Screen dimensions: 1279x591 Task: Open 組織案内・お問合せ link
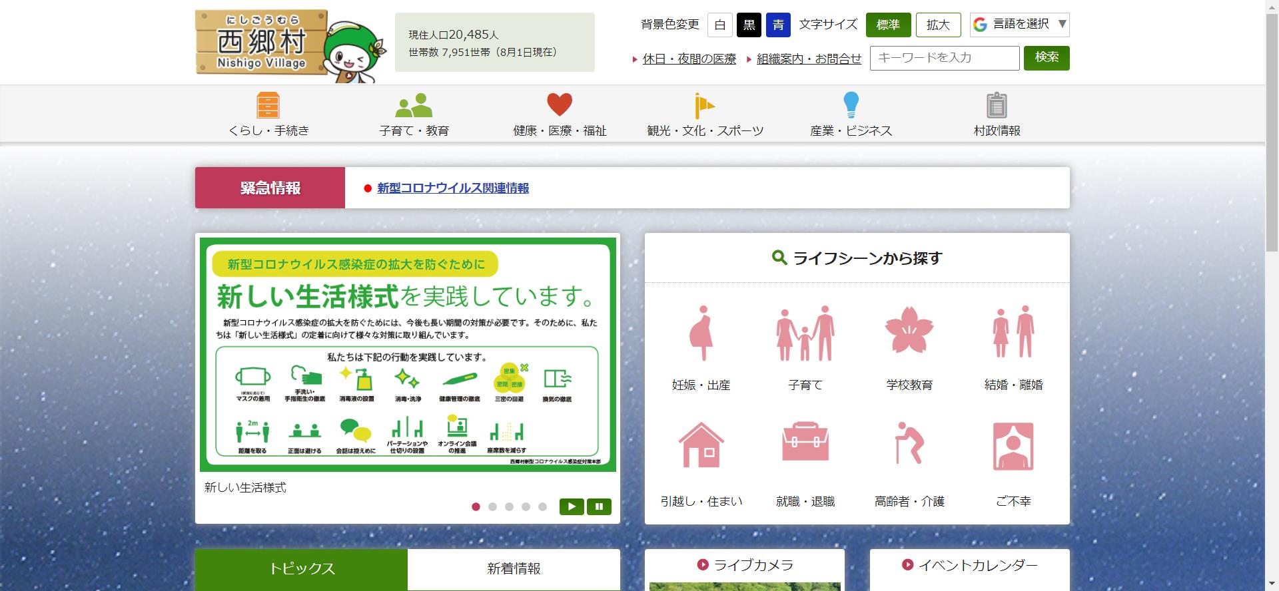coord(809,59)
